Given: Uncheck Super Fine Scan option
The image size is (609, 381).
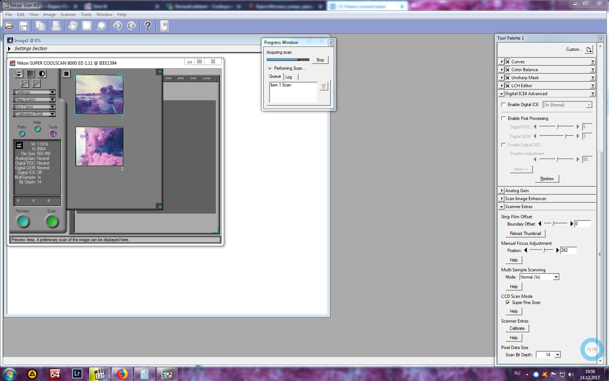Looking at the screenshot, I should pyautogui.click(x=508, y=302).
